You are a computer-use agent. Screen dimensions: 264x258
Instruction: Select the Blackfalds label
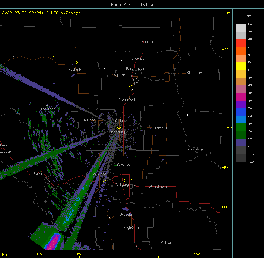pos(135,68)
